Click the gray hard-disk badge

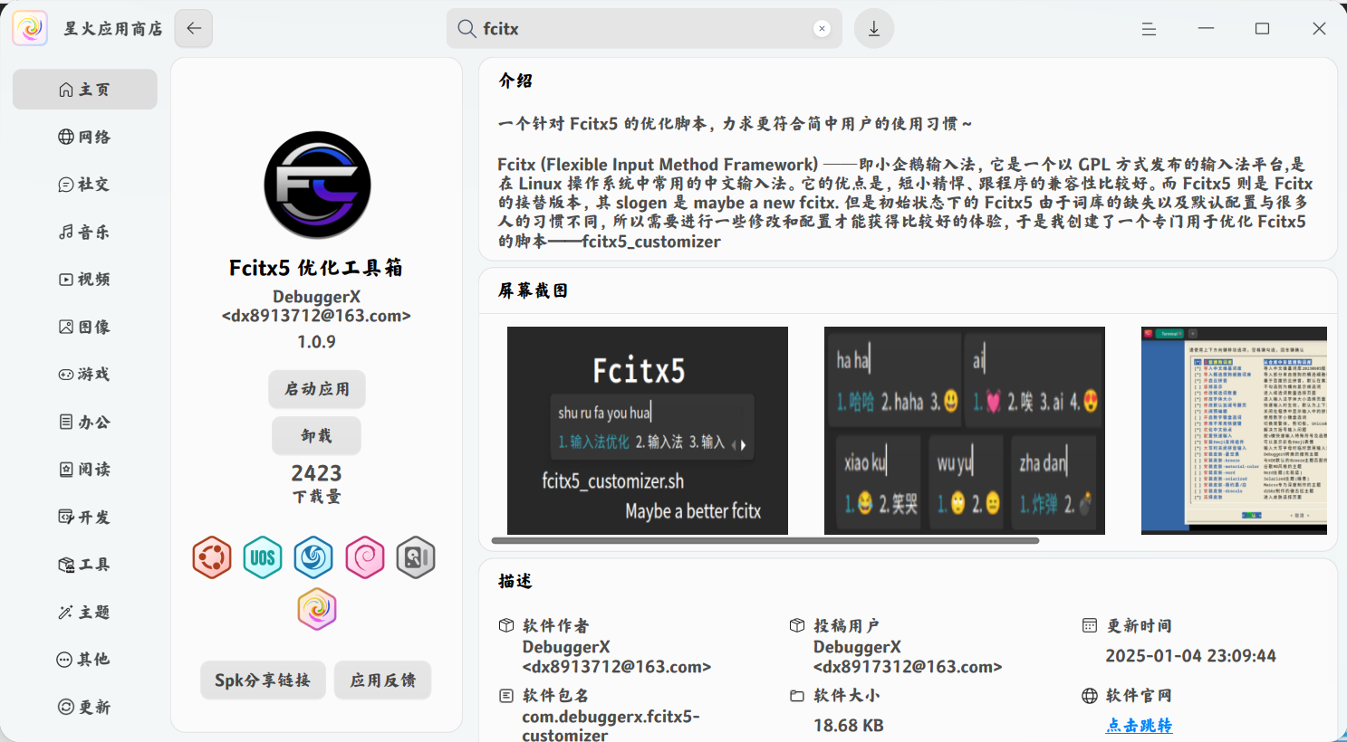tap(416, 557)
